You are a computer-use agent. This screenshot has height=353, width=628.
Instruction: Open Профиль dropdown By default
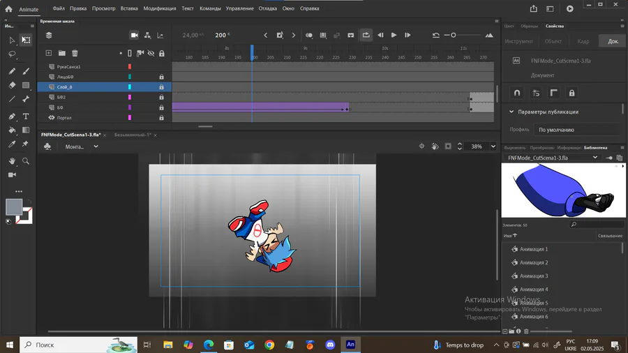tap(577, 130)
